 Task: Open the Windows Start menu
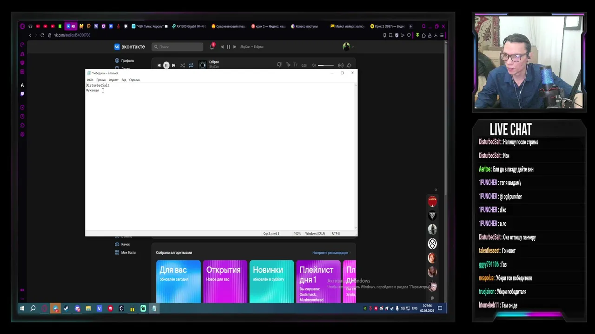point(22,308)
